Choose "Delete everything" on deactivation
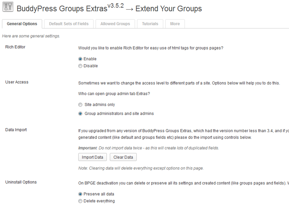The image size is (289, 208). [80, 201]
